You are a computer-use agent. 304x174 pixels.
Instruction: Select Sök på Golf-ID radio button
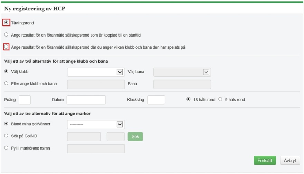pyautogui.click(x=6, y=136)
